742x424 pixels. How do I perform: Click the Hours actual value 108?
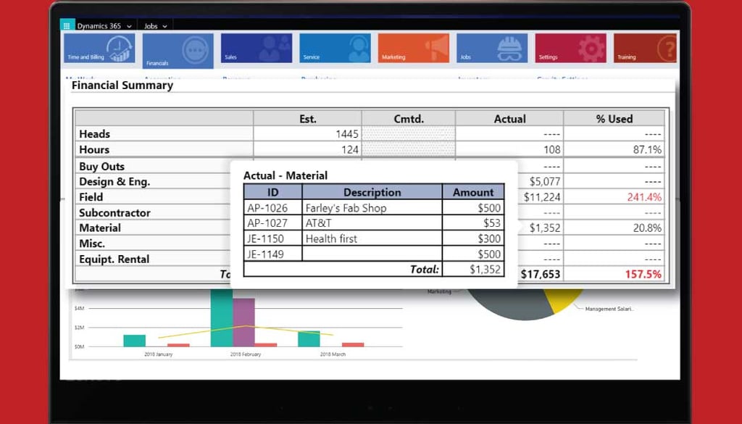coord(551,149)
